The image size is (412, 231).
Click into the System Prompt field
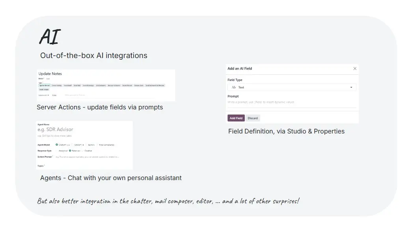(x=88, y=157)
